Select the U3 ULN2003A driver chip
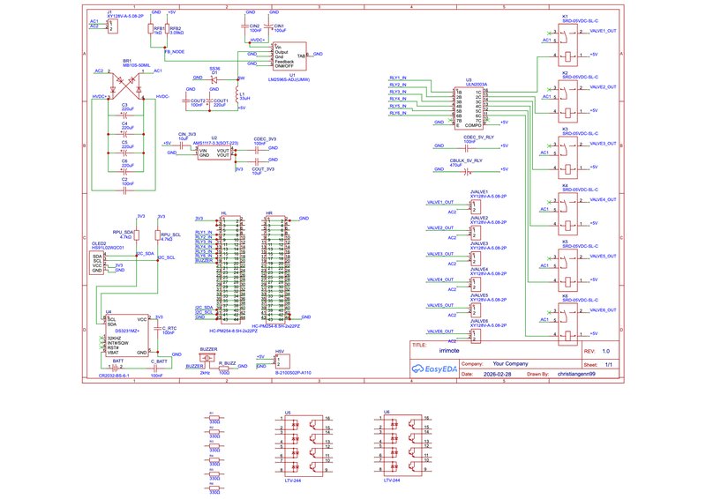Screen dimensions: 706x499 tap(469, 108)
